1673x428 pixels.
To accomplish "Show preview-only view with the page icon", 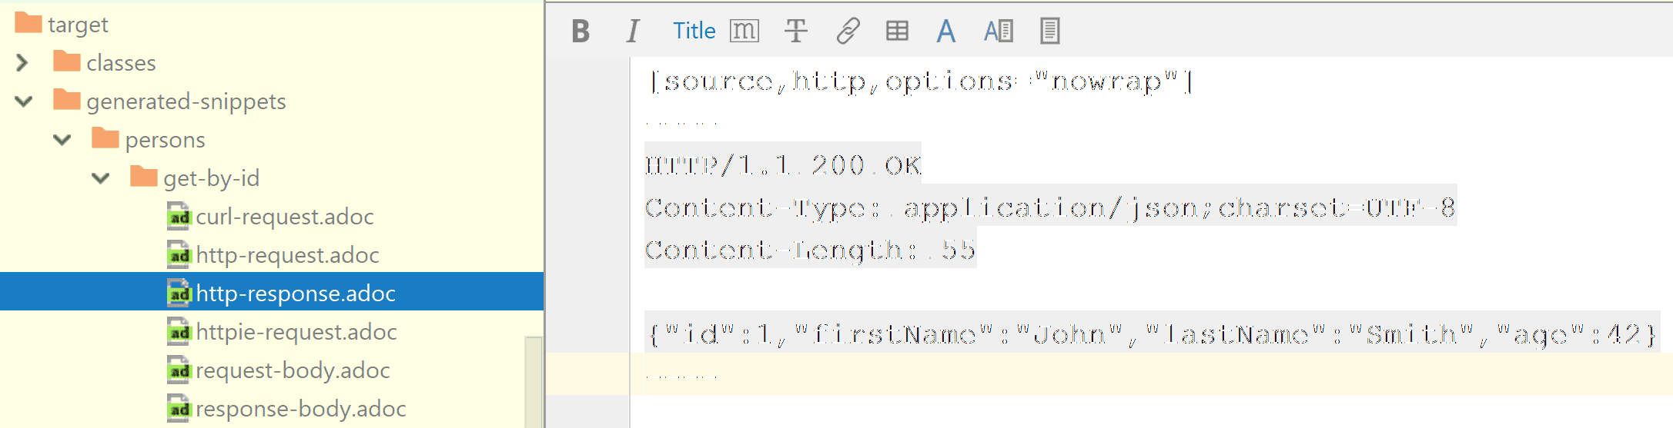I will coord(1049,32).
